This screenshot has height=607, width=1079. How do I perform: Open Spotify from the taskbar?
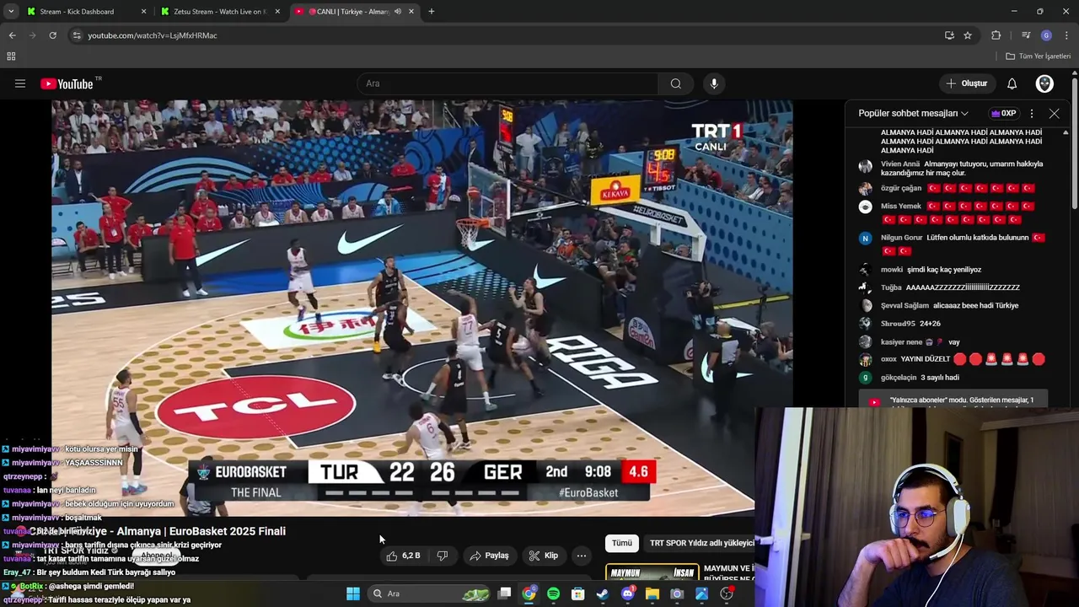553,594
